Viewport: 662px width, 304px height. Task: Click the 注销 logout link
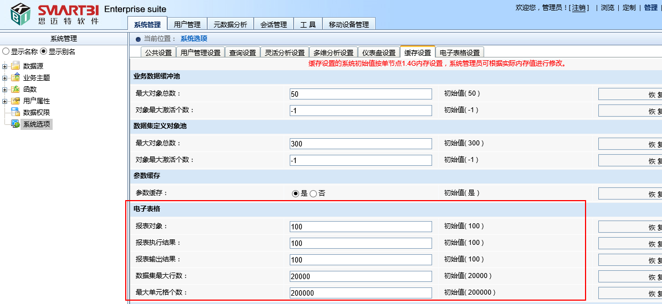pyautogui.click(x=578, y=8)
